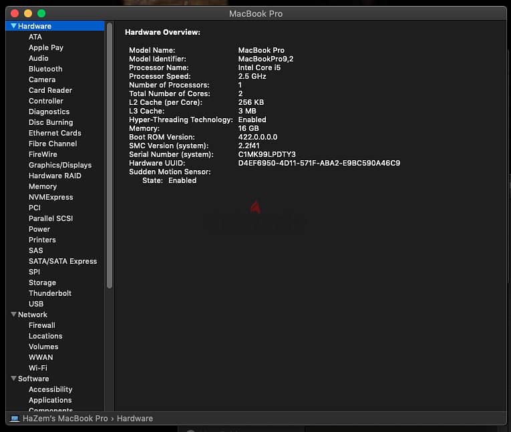Select WWAN entry
This screenshot has width=511, height=432.
tap(41, 357)
